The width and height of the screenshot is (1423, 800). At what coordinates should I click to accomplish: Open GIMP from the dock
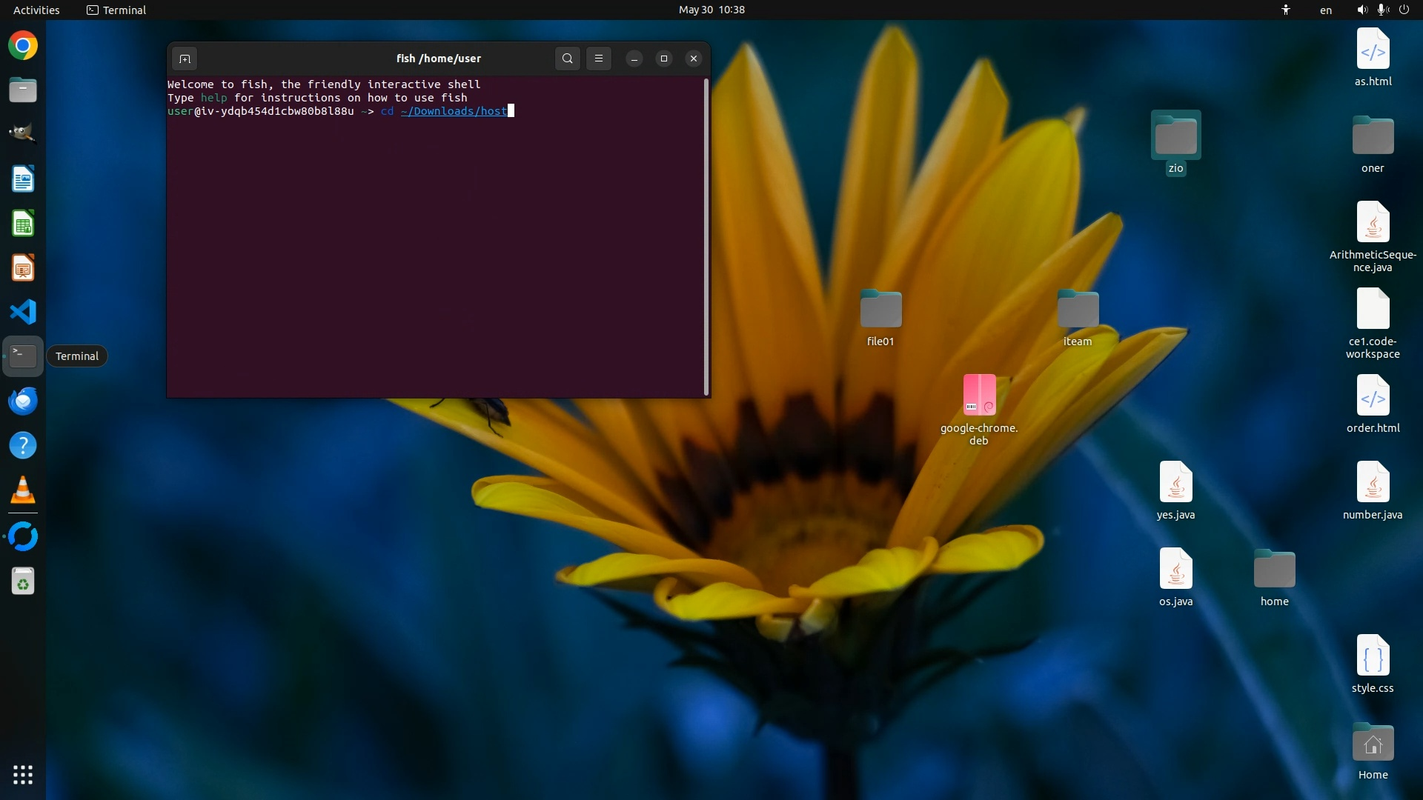(x=23, y=134)
